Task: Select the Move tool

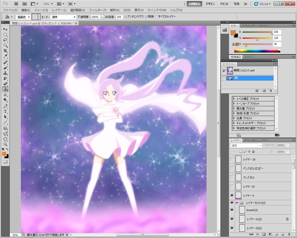Action: 5,29
